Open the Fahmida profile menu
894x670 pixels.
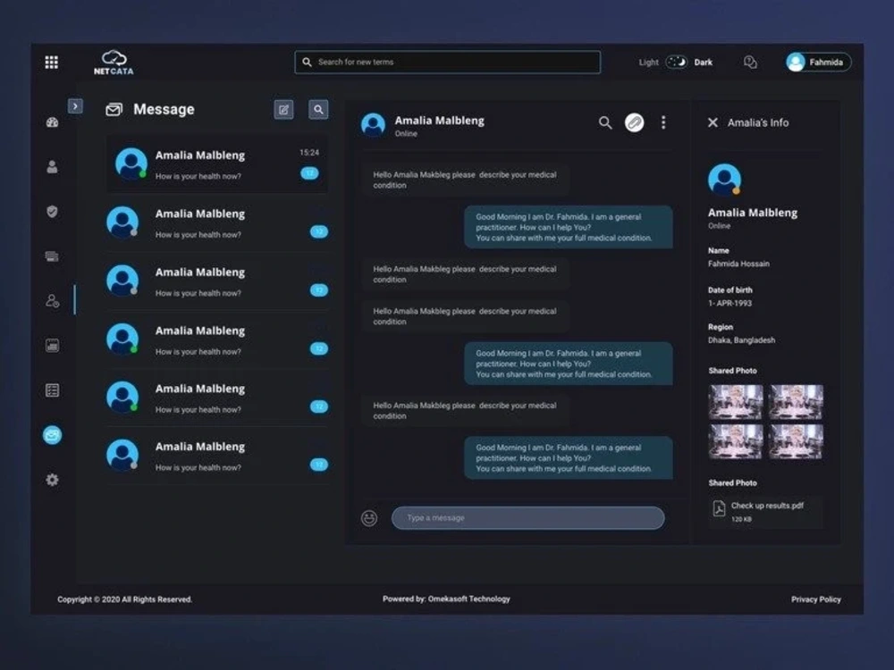pos(818,63)
